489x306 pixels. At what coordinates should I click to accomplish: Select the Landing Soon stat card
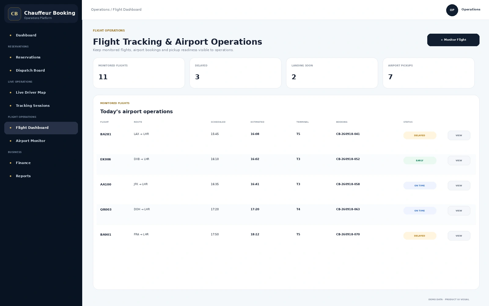click(332, 73)
